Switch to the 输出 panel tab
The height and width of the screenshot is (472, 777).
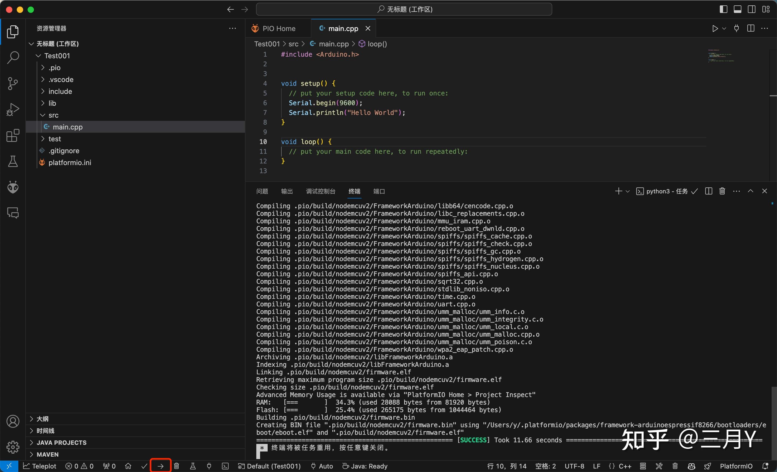point(287,191)
